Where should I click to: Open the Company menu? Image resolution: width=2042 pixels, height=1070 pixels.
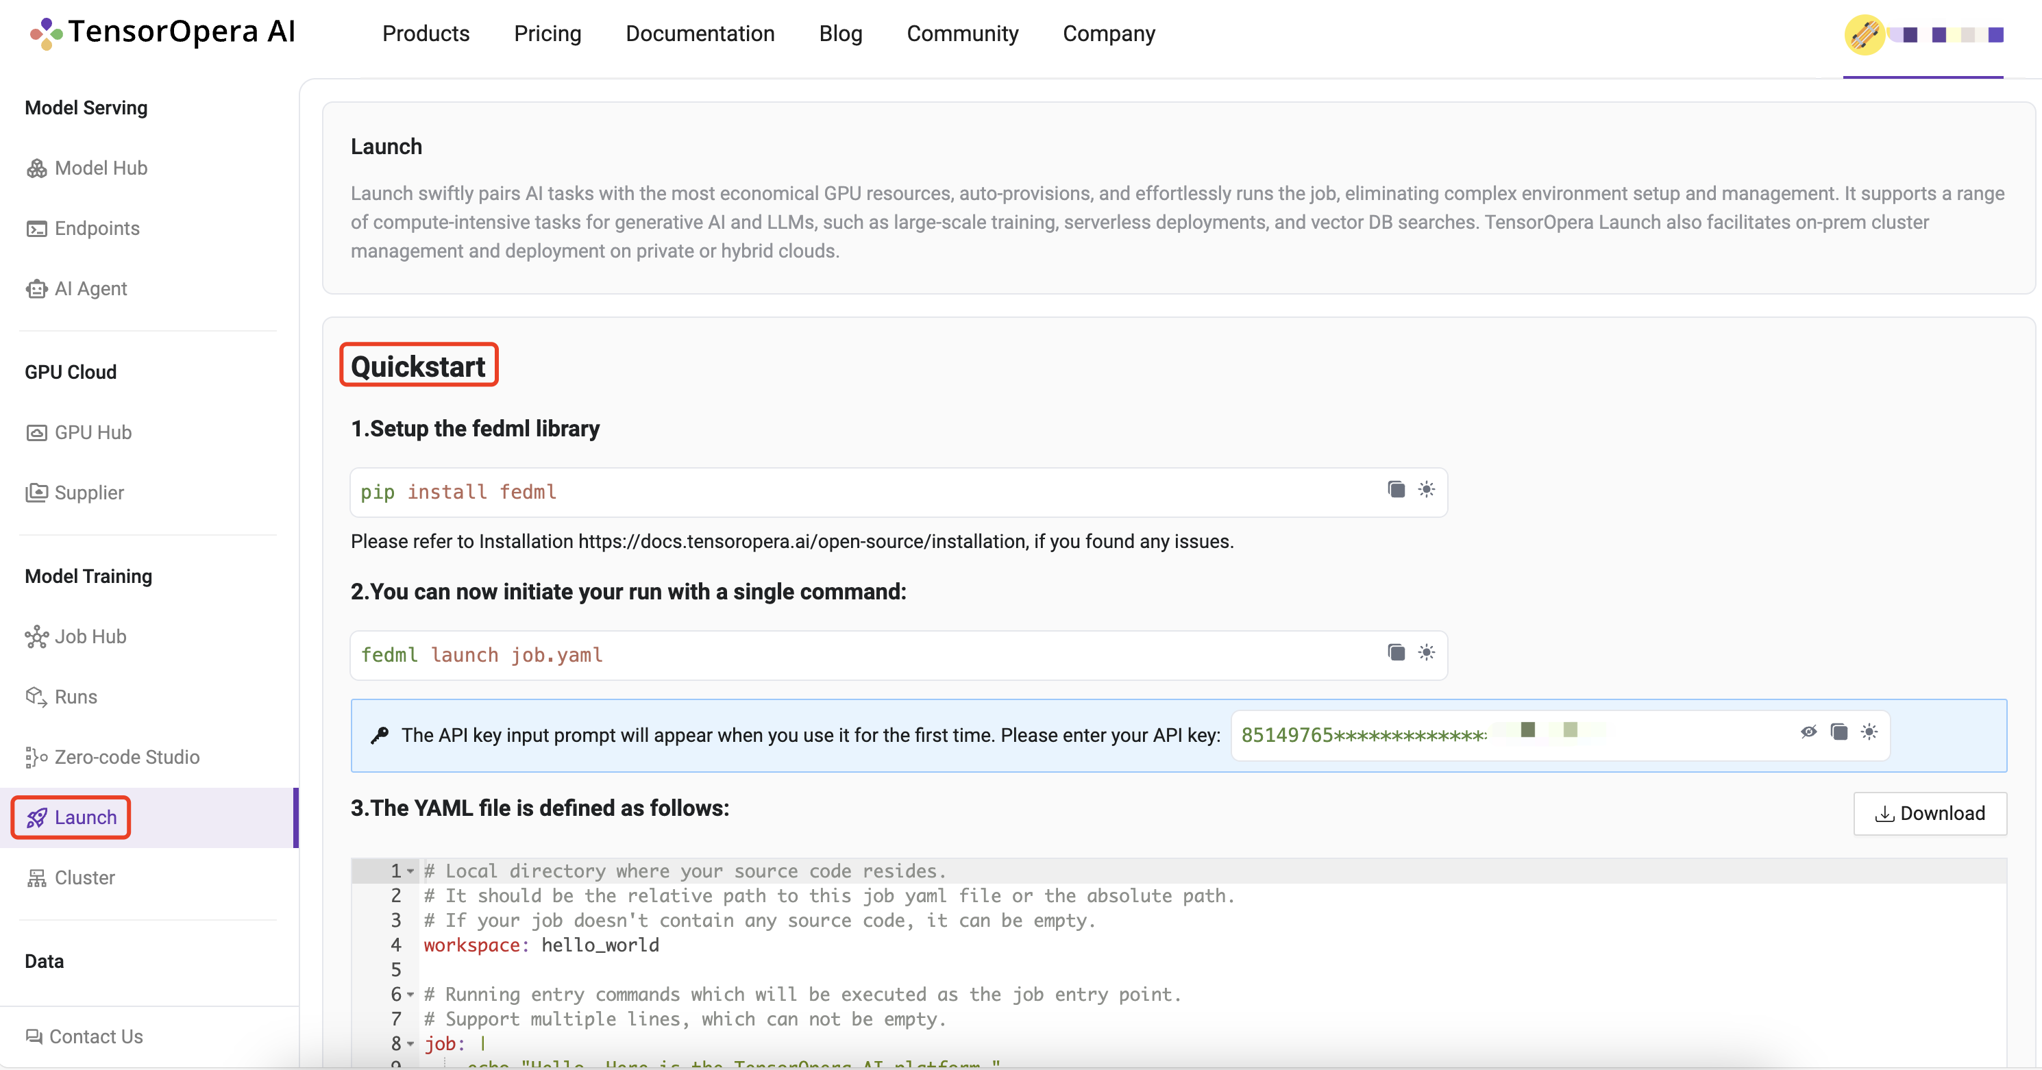point(1109,34)
